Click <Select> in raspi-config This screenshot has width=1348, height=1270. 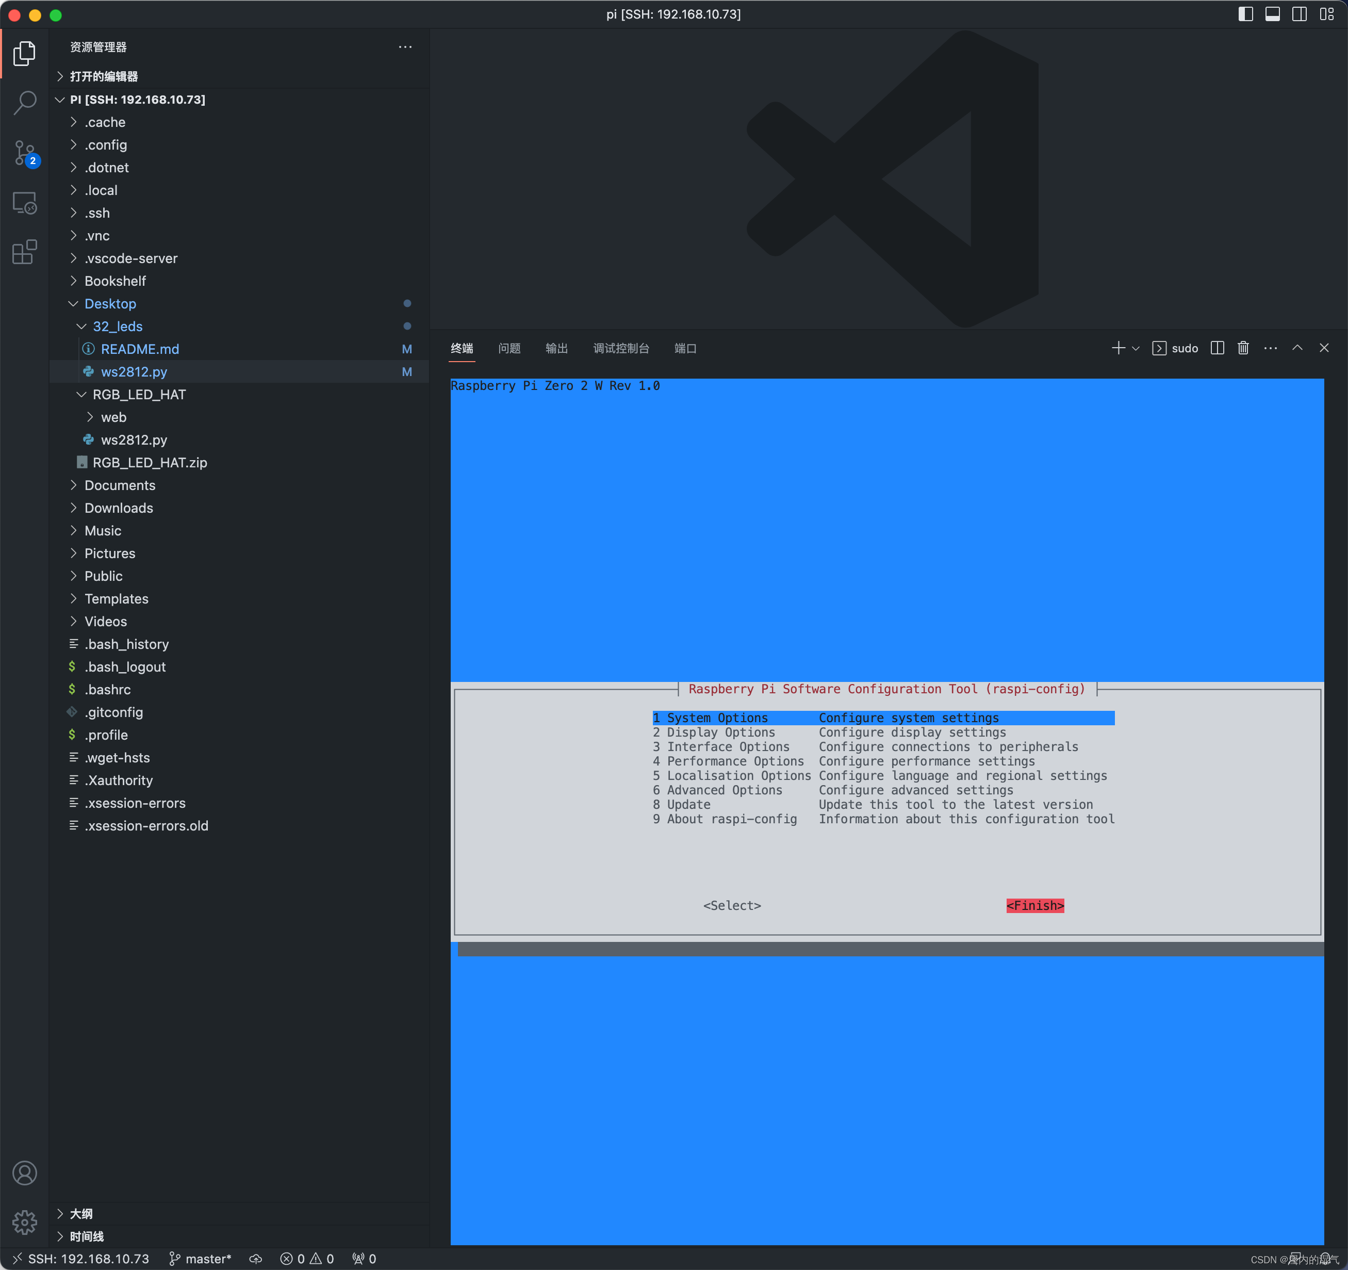coord(732,906)
